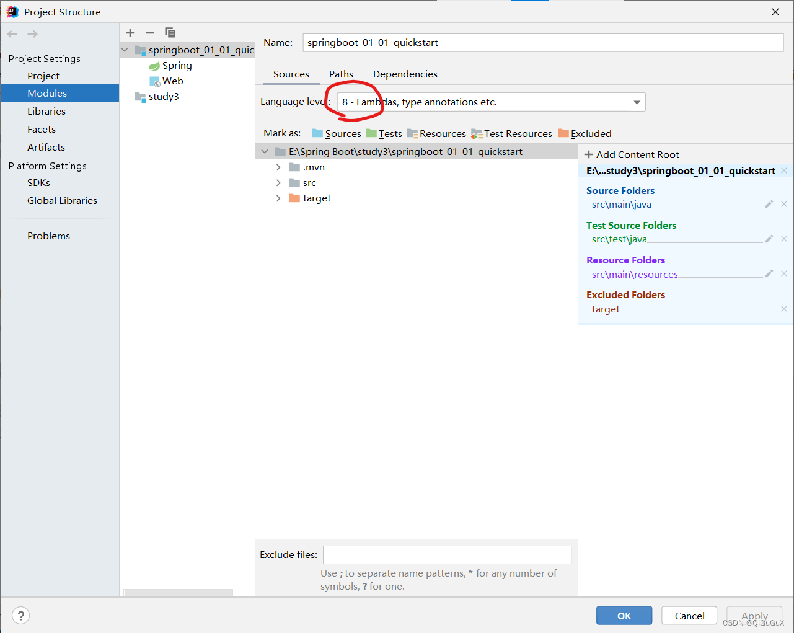Click the back navigation arrow
The width and height of the screenshot is (794, 633).
click(11, 33)
